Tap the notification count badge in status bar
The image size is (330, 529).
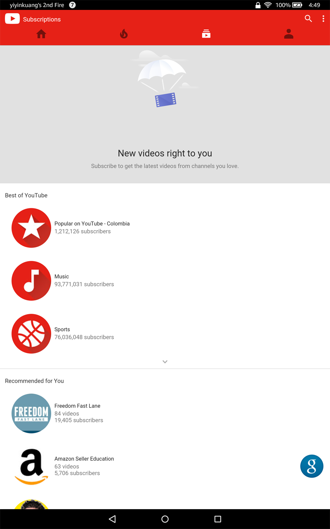[72, 5]
